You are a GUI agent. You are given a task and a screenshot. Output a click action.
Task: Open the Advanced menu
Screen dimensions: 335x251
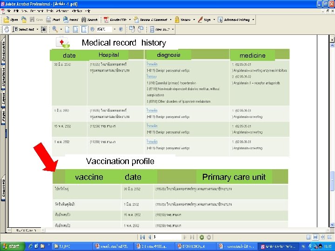[62, 11]
